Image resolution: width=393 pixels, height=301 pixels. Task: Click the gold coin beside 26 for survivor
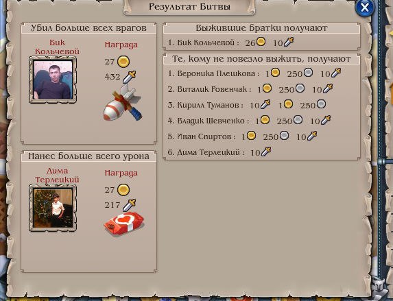click(x=261, y=41)
